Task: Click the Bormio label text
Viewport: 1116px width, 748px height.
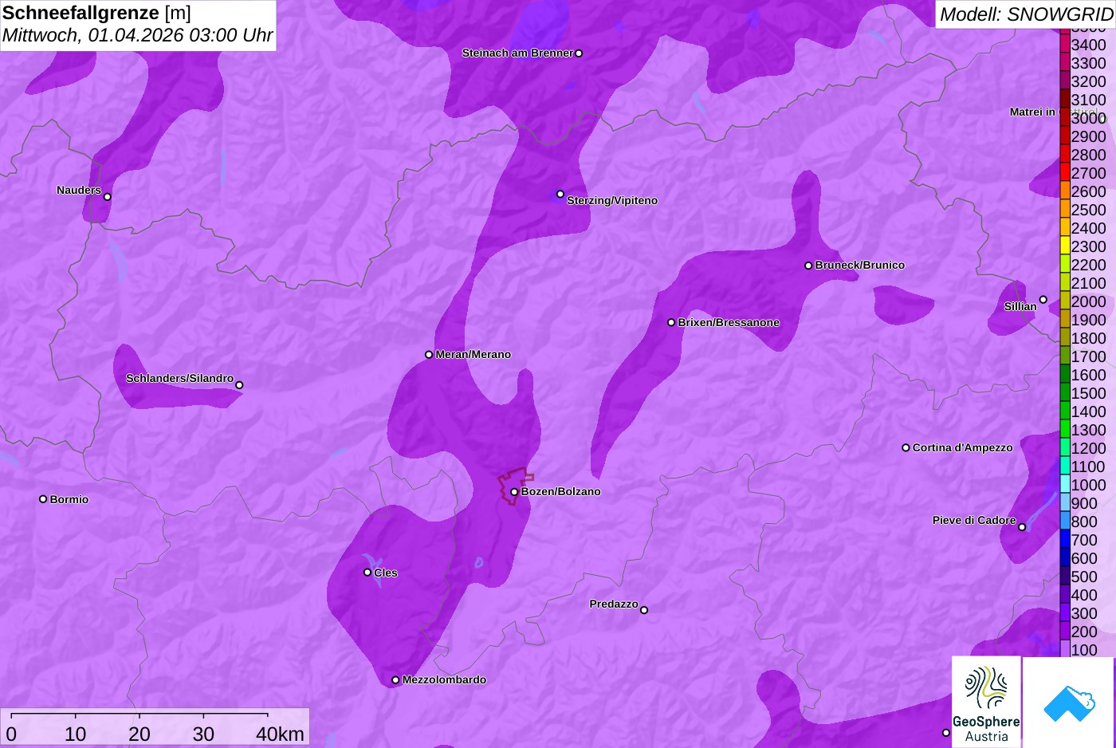Action: coord(69,499)
